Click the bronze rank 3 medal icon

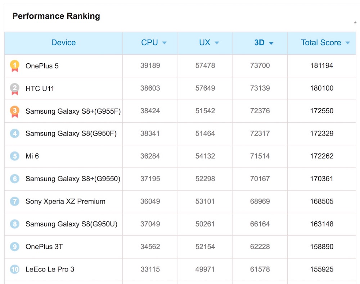point(14,111)
